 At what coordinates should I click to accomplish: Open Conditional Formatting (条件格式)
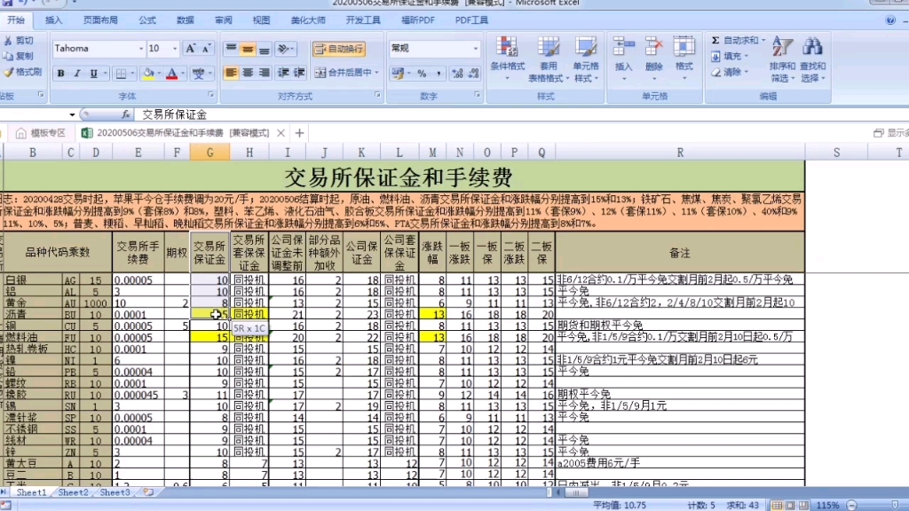point(509,55)
